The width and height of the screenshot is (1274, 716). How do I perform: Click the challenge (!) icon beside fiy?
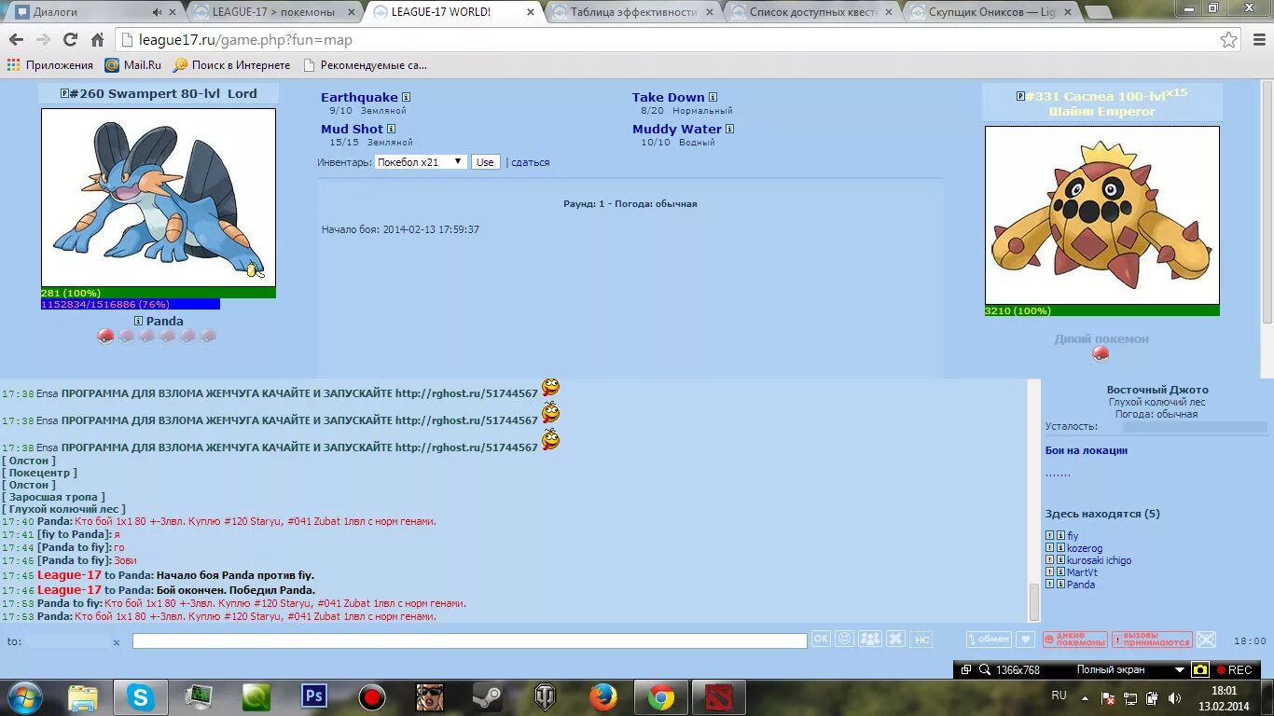tap(1049, 536)
